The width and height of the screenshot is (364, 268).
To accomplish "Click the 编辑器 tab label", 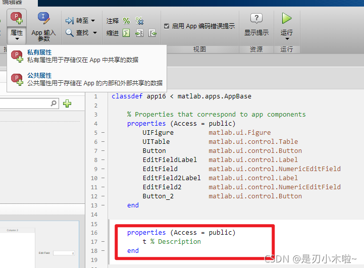I will click(12, 2).
